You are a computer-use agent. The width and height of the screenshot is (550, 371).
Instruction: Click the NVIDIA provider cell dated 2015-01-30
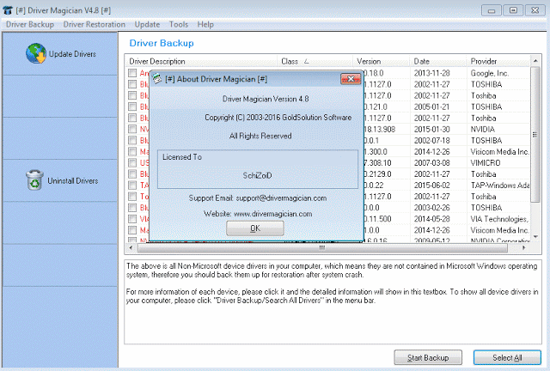click(x=483, y=129)
